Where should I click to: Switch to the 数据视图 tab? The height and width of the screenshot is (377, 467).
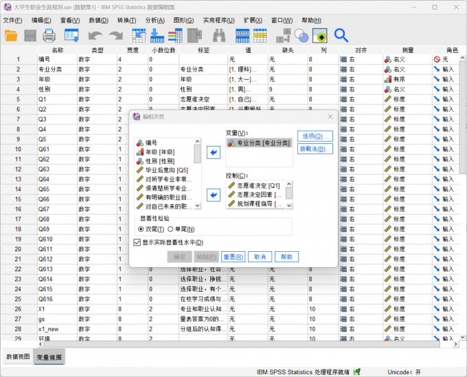click(18, 356)
